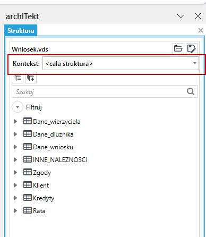Select the Kredyty label
Screen dimensions: 206x237
(x=44, y=198)
